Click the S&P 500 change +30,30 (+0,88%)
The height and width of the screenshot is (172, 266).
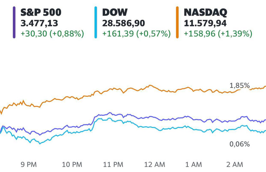tap(52, 33)
